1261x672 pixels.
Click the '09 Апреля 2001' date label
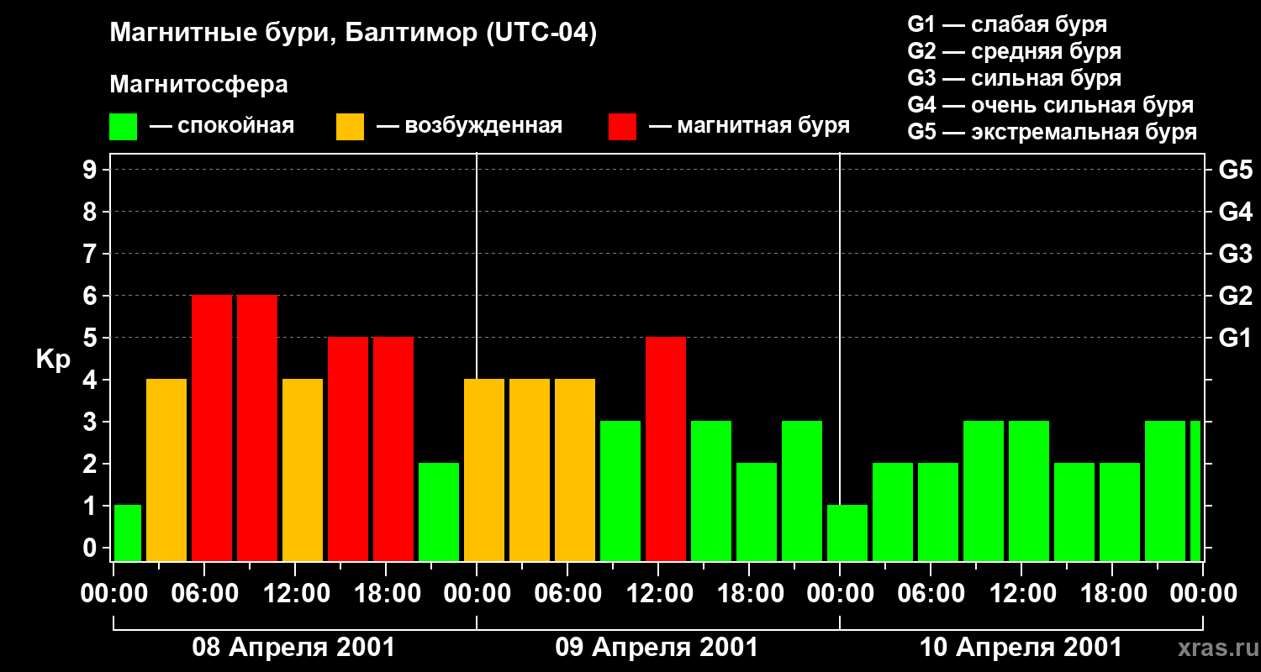pos(657,648)
